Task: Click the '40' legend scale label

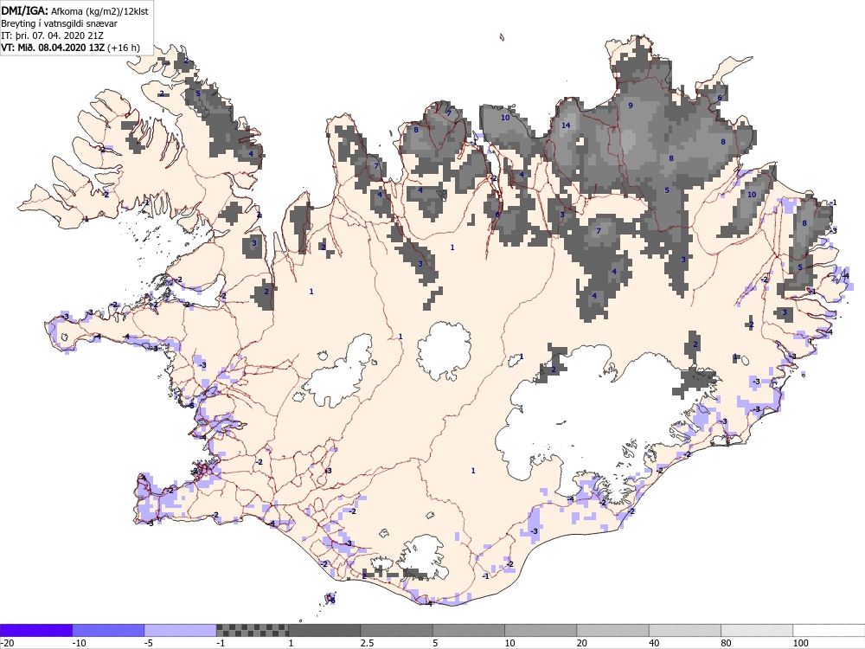Action: pos(654,643)
